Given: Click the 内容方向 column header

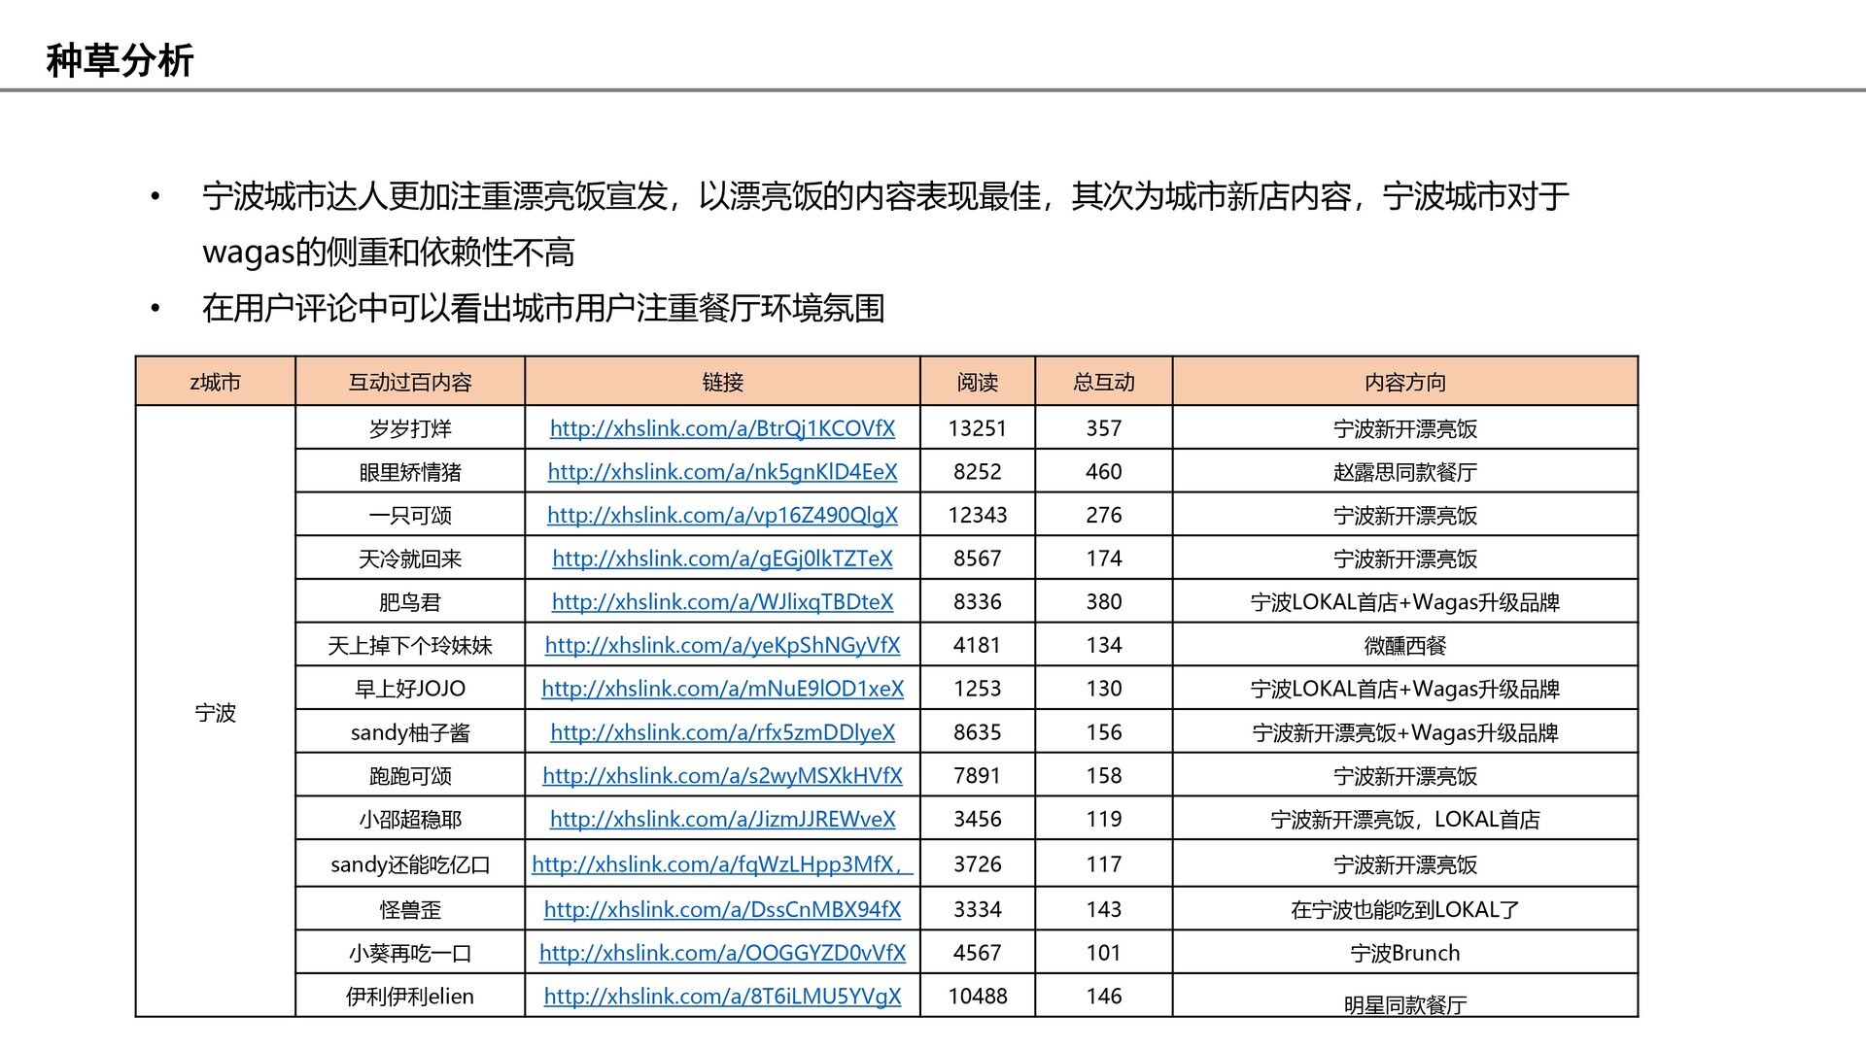Looking at the screenshot, I should tap(1405, 382).
